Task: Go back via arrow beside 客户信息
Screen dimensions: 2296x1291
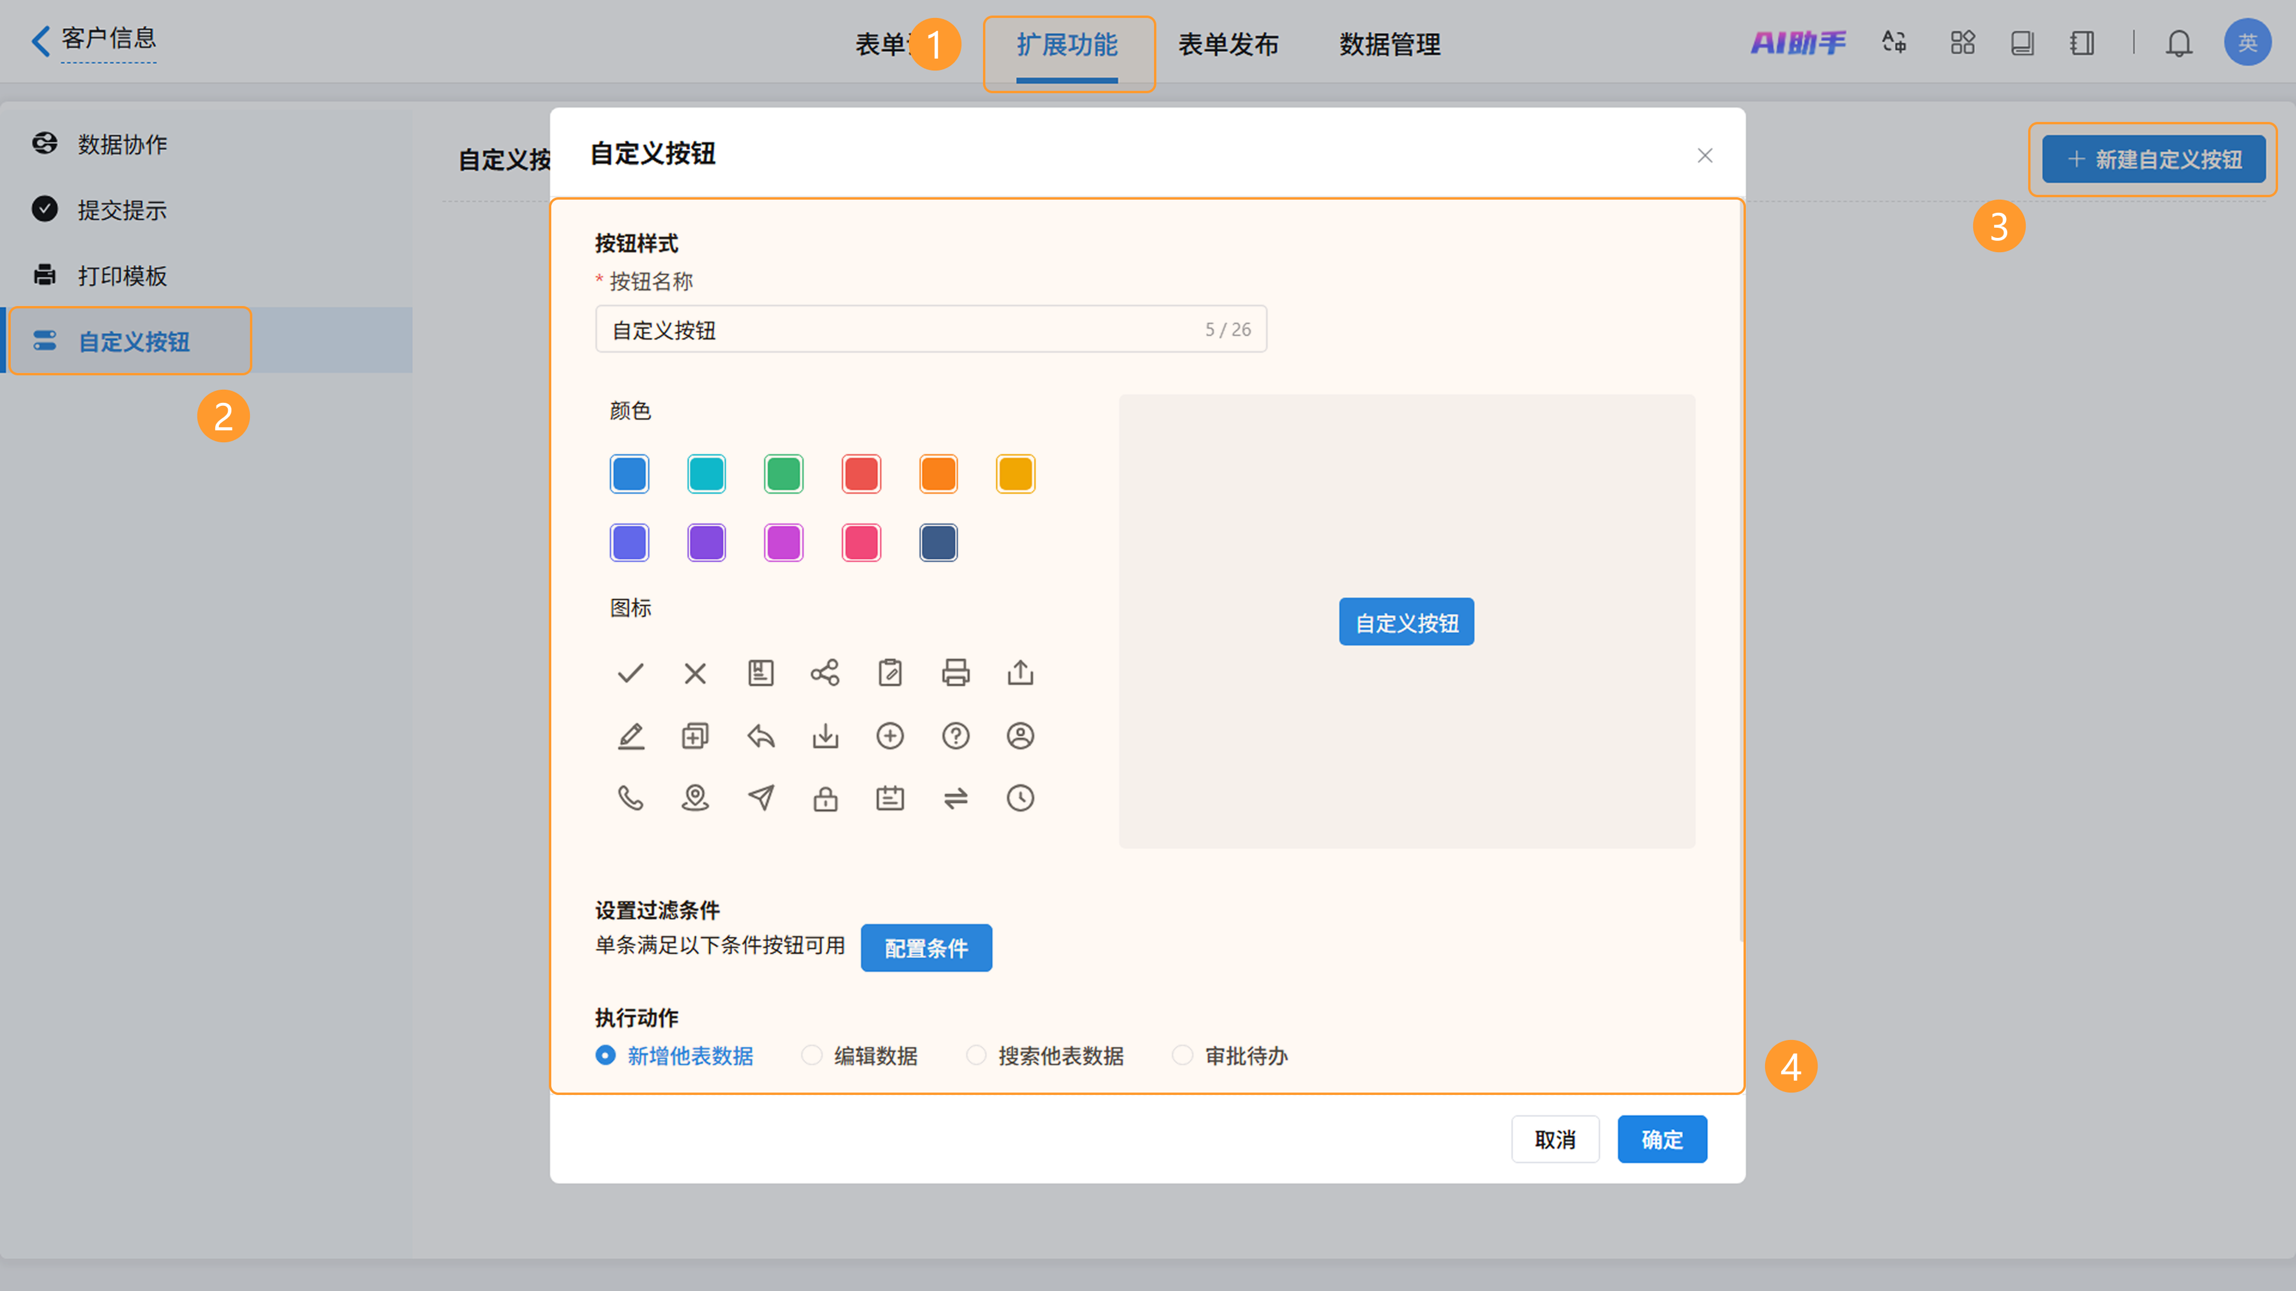Action: coord(40,40)
